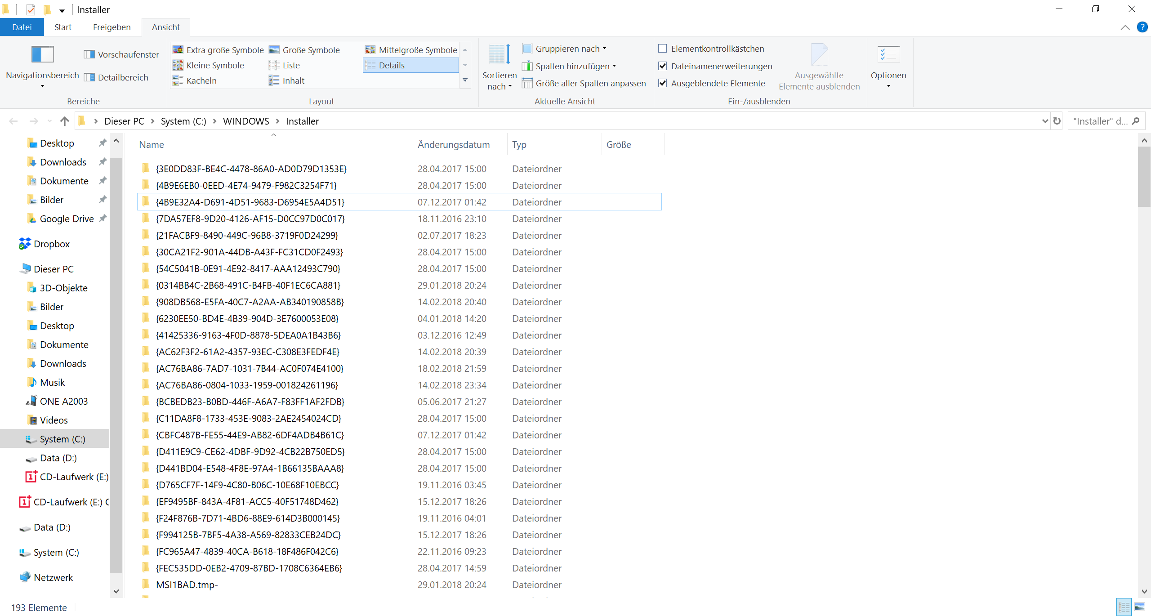The image size is (1151, 616).
Task: Sort by Größe column header
Action: point(633,144)
